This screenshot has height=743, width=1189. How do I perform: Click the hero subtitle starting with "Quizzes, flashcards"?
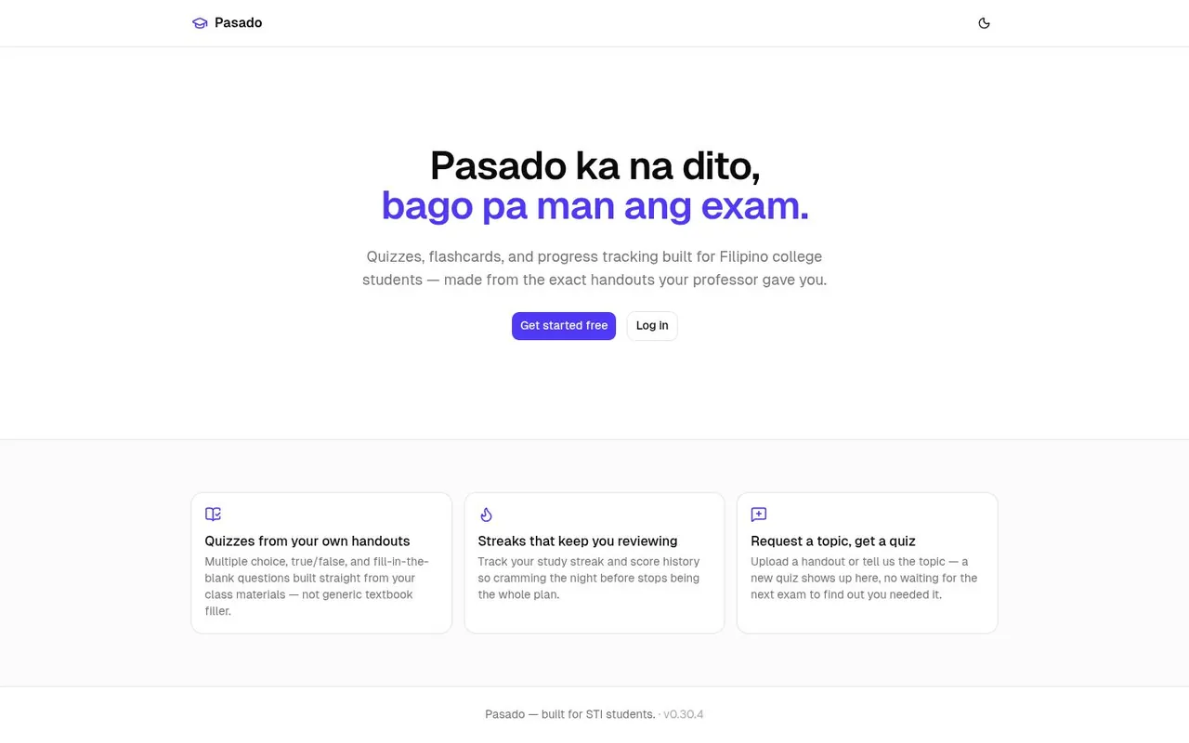[594, 267]
